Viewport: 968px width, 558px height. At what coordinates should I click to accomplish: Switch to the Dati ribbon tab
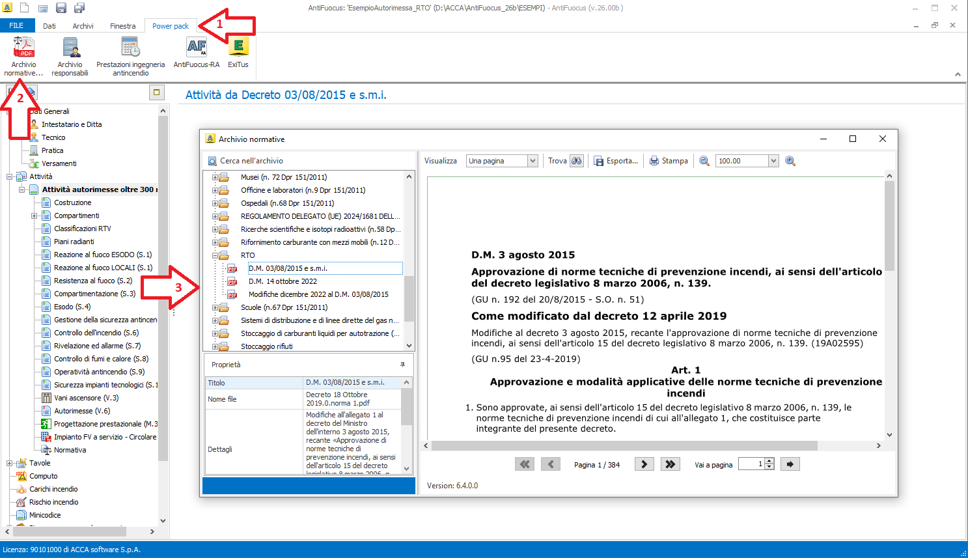[x=49, y=26]
